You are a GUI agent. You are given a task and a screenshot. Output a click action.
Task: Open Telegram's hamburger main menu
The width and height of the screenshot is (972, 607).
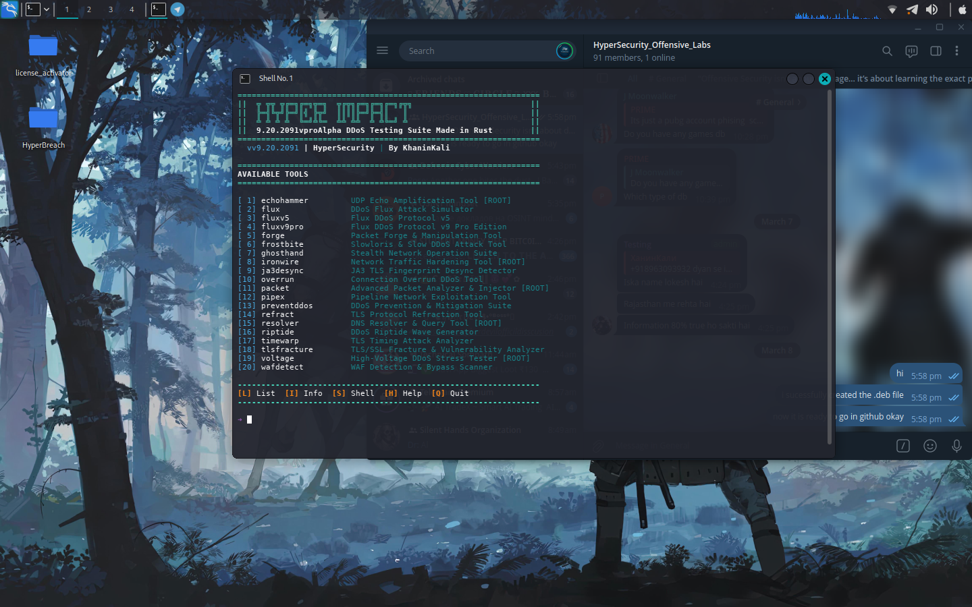(382, 51)
